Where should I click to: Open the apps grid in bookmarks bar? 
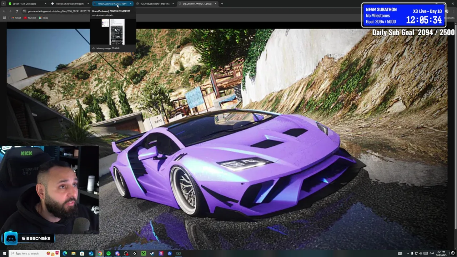coord(4,18)
